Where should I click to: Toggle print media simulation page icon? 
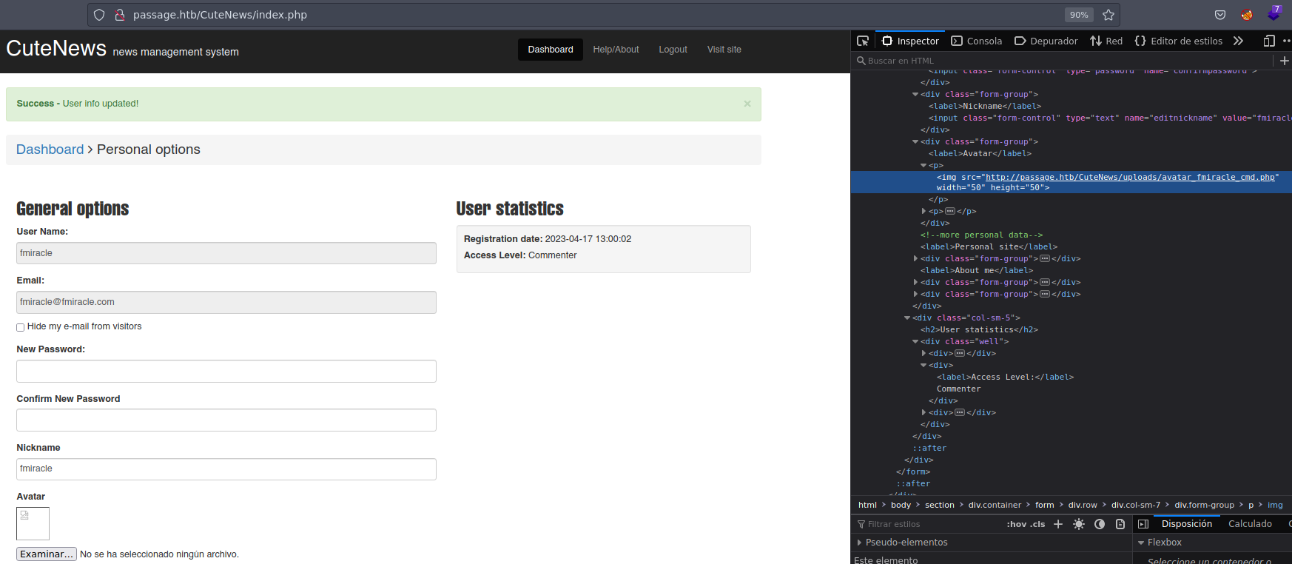tap(1120, 524)
